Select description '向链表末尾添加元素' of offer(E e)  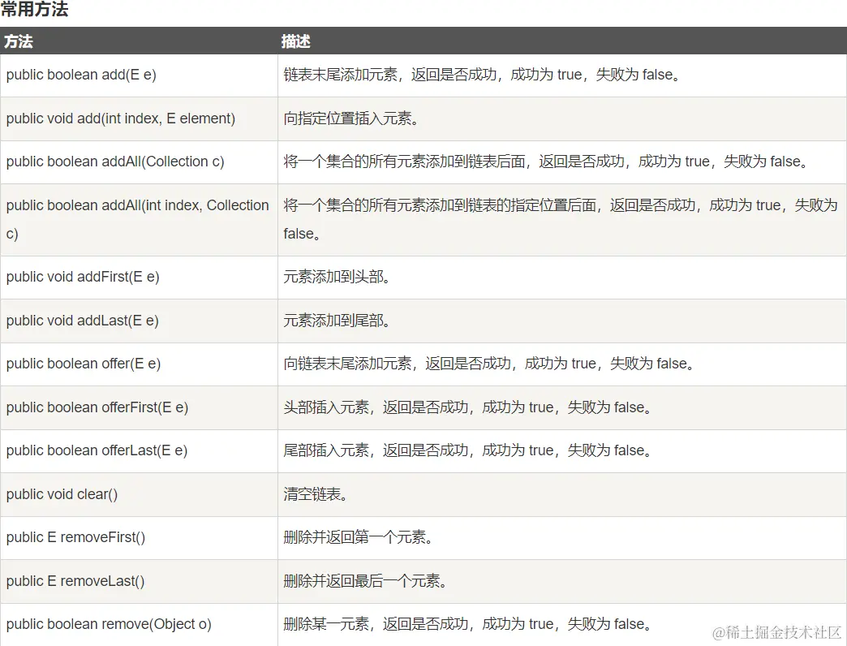pos(347,364)
